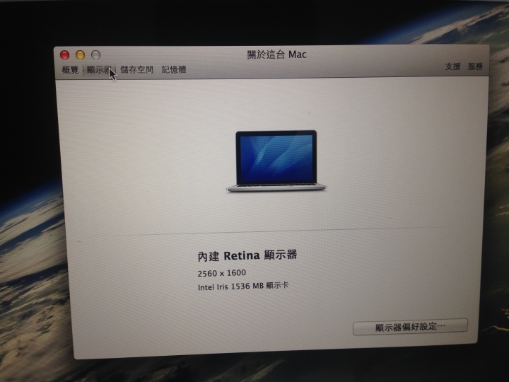Open the 記憶體 tab

click(x=174, y=69)
